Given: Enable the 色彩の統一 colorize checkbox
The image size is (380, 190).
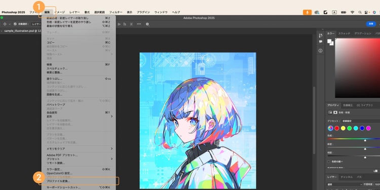Looking at the screenshot, I should (x=329, y=162).
